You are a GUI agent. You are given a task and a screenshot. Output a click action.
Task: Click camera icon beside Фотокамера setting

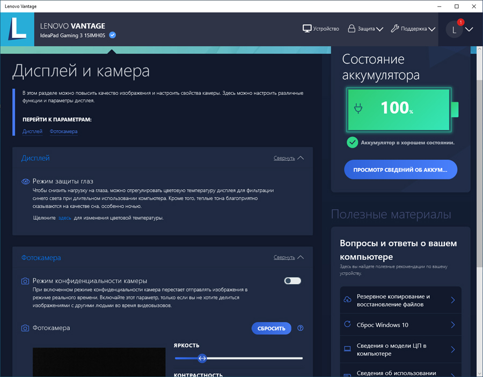(25, 328)
